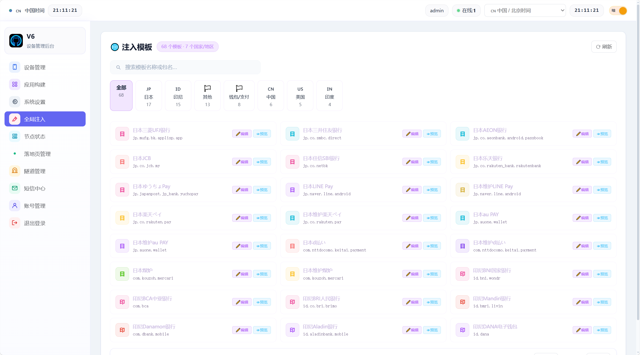Image resolution: width=640 pixels, height=355 pixels.
Task: Click the 日本维护d払い template icon
Action: 462,246
